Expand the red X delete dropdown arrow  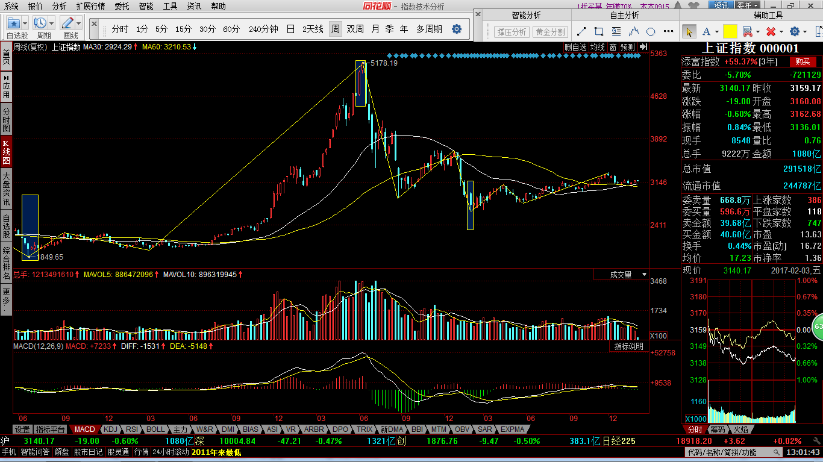[x=781, y=32]
